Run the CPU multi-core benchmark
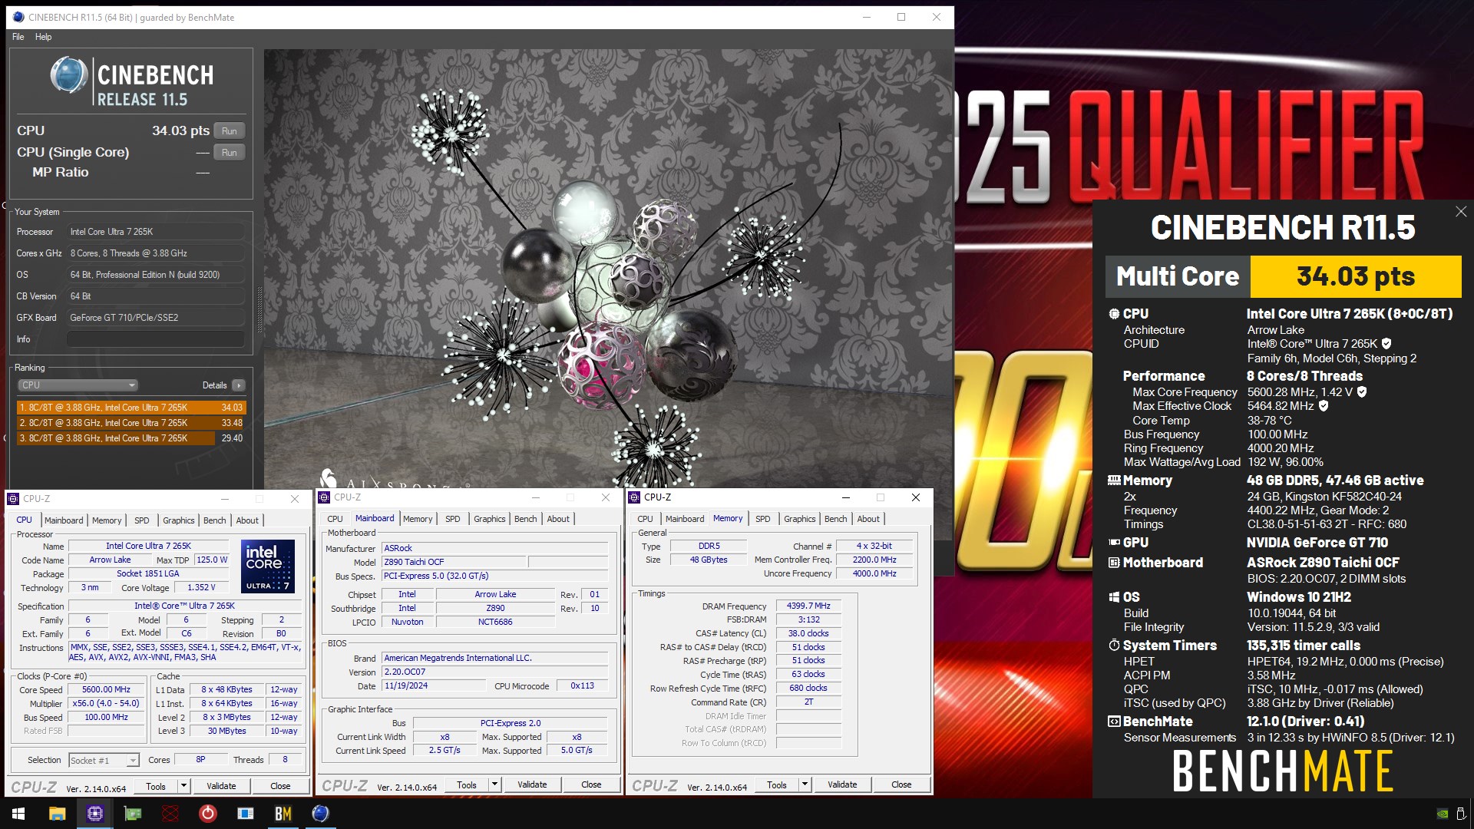 point(229,131)
